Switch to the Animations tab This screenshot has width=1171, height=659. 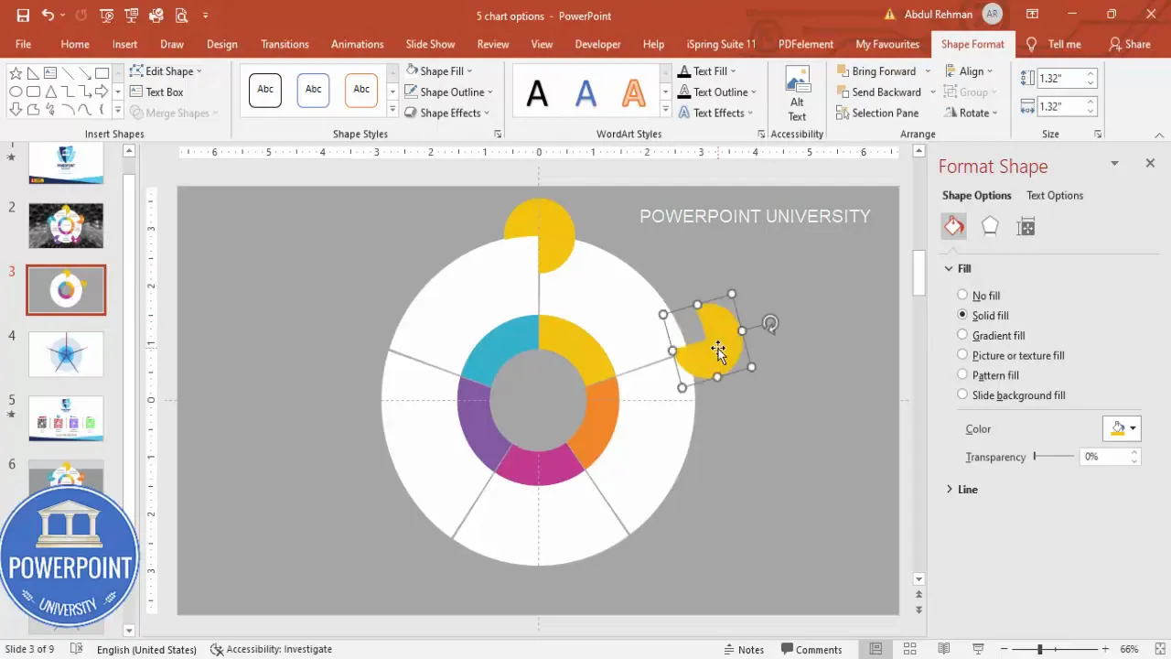357,44
